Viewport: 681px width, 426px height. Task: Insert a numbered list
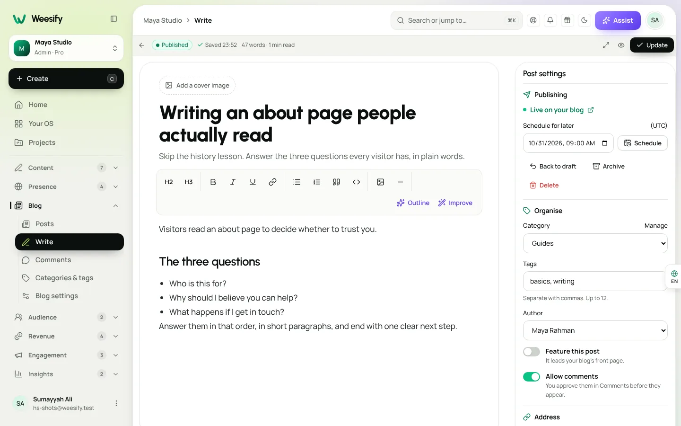pos(316,182)
